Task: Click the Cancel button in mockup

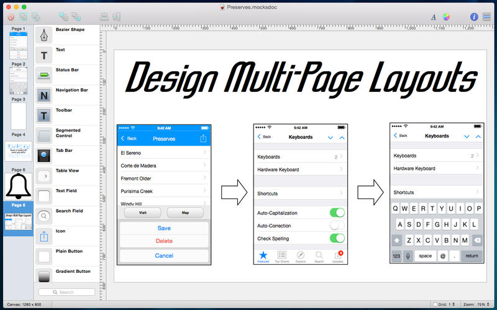Action: (164, 255)
